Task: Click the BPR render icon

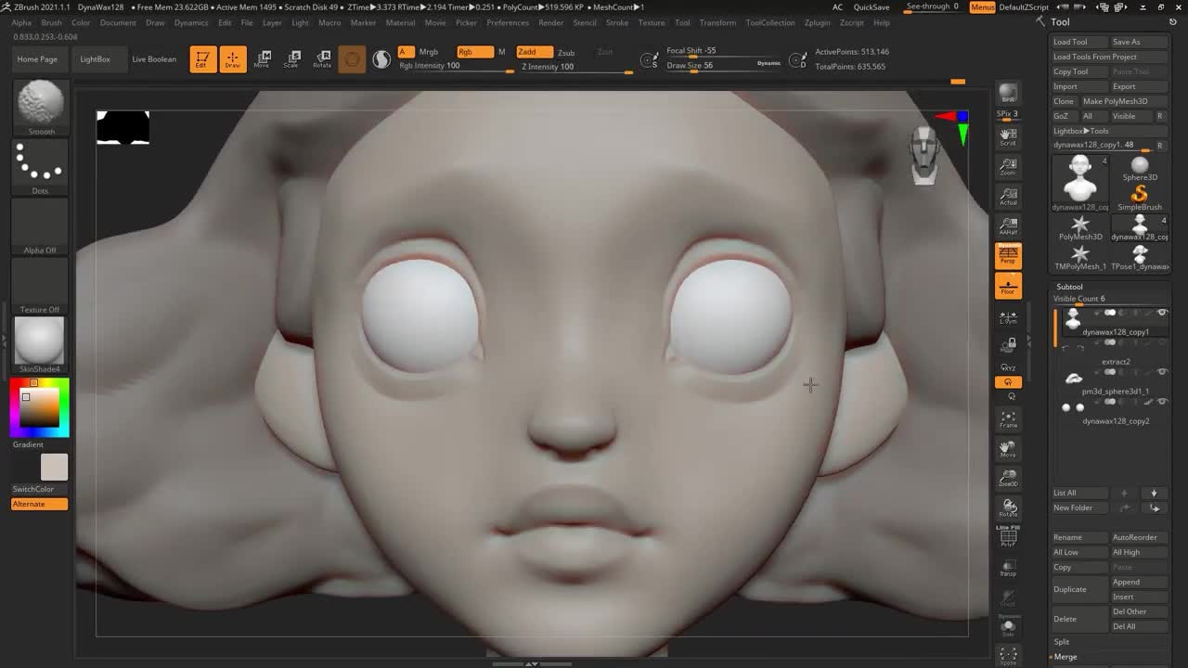Action: (x=1008, y=94)
